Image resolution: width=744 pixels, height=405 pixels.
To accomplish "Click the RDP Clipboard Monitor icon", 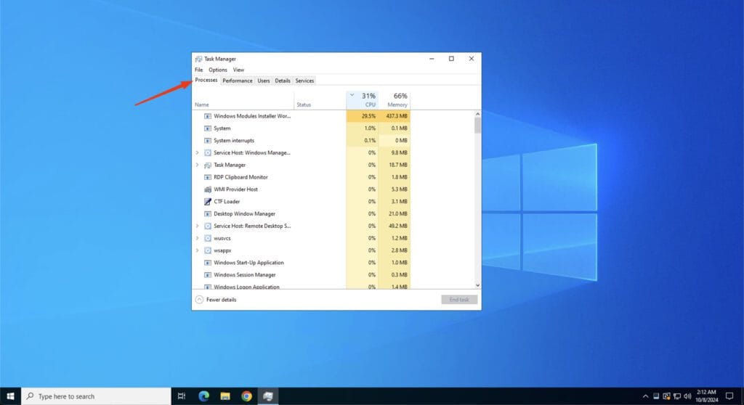I will (207, 177).
